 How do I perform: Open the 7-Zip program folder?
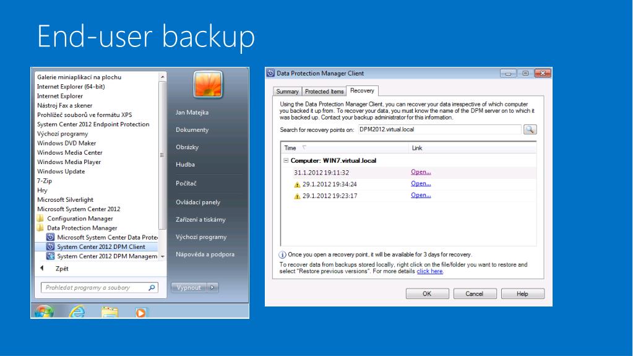pos(45,181)
